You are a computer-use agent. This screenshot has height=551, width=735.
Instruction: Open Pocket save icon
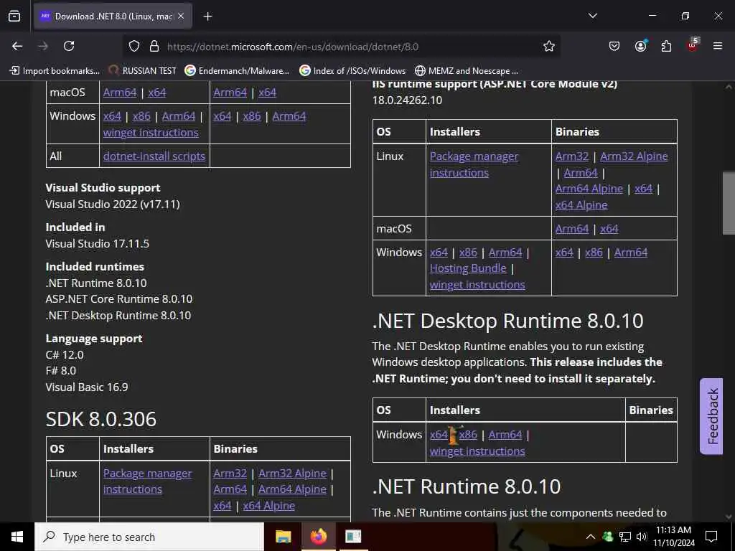614,46
